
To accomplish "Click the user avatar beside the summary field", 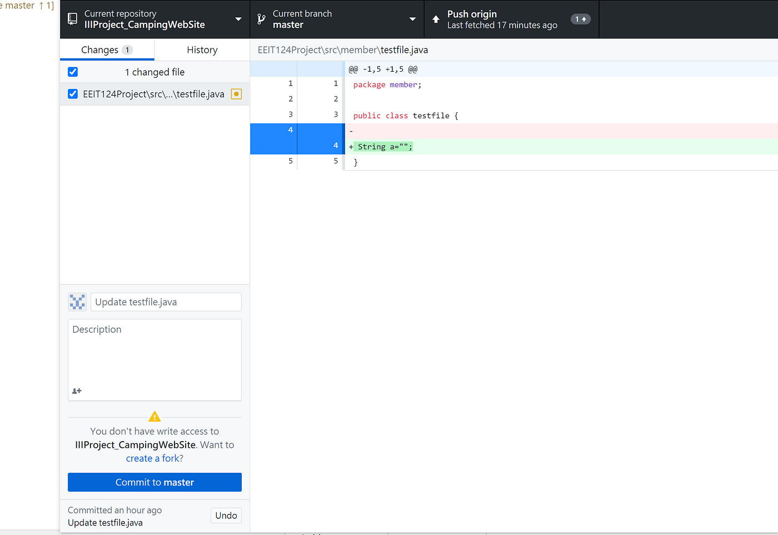I will click(77, 302).
